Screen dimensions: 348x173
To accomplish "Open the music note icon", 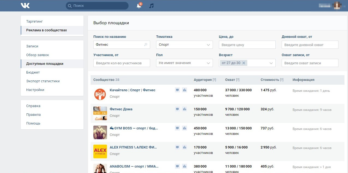I will pyautogui.click(x=151, y=6).
